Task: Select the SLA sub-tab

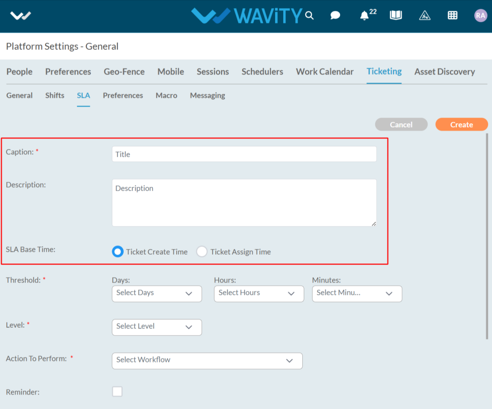Action: click(x=84, y=96)
